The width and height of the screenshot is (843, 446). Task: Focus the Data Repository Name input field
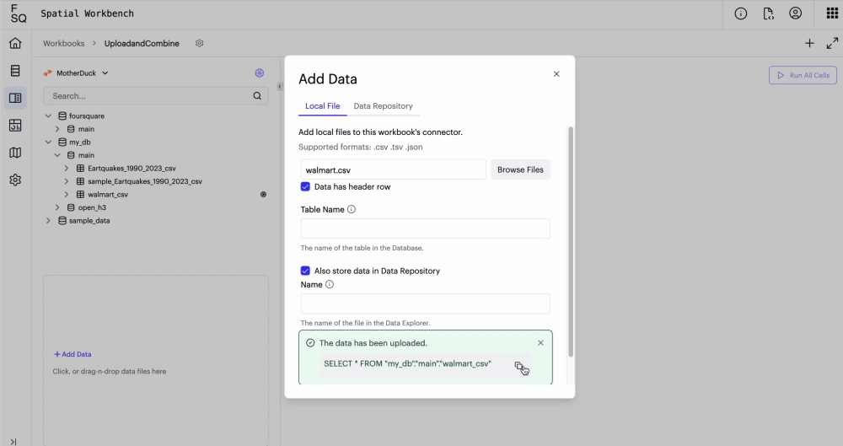pos(425,304)
